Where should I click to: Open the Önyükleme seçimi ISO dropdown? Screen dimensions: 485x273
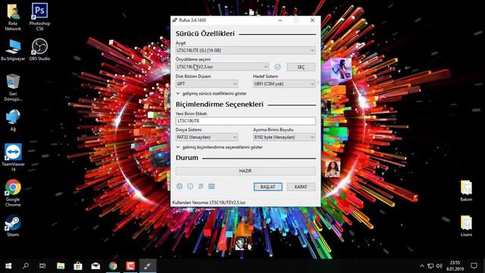pyautogui.click(x=222, y=67)
